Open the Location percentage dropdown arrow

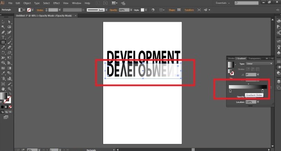(258, 102)
